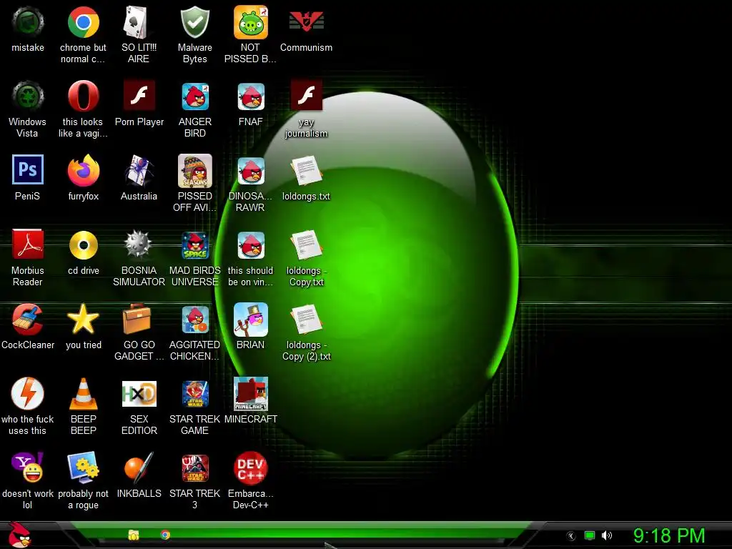Select the icon 'this should be on vin...'
Viewport: 732px width, 549px height.
tap(250, 245)
